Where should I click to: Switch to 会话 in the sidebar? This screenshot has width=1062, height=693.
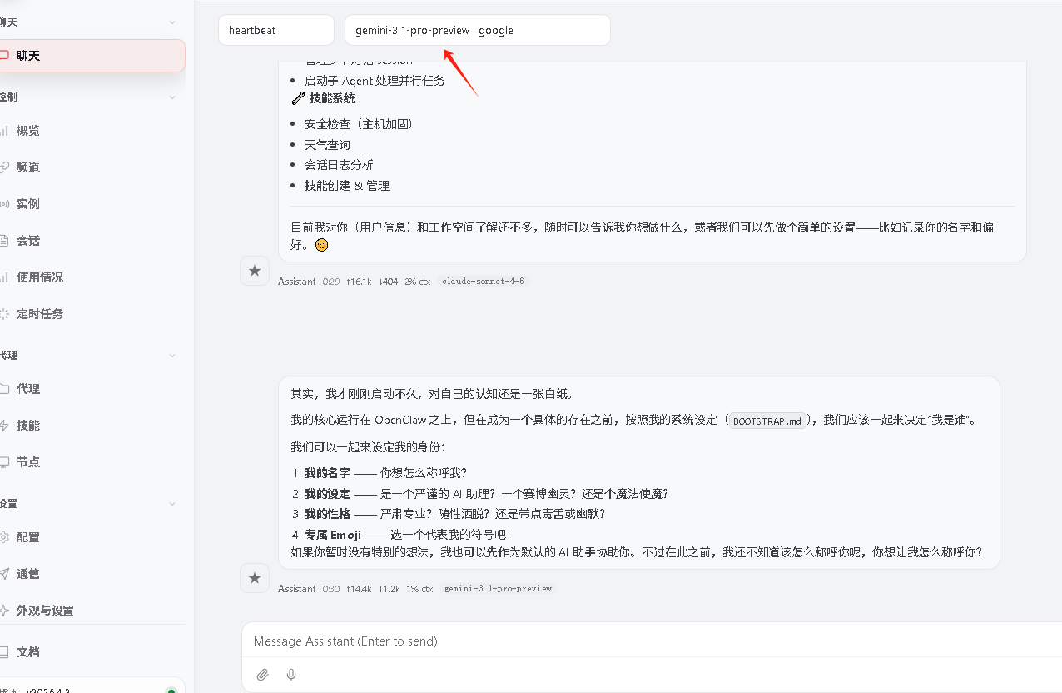[28, 241]
